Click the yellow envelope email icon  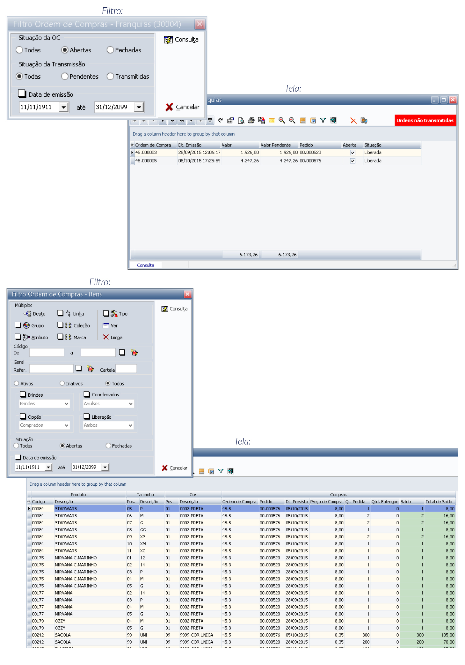click(x=272, y=120)
